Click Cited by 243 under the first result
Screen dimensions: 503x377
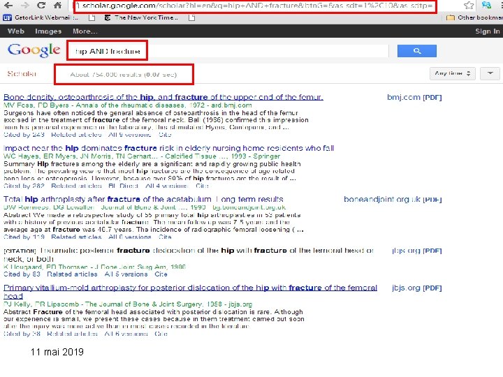point(24,135)
